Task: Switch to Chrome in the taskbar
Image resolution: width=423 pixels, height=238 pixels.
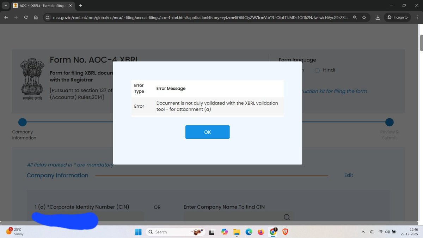Action: pyautogui.click(x=273, y=232)
